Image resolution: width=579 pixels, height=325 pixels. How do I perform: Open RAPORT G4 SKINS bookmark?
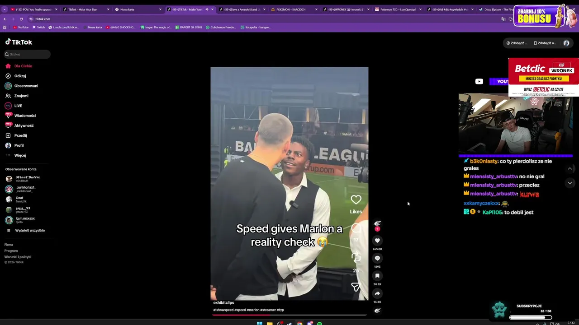pyautogui.click(x=189, y=27)
